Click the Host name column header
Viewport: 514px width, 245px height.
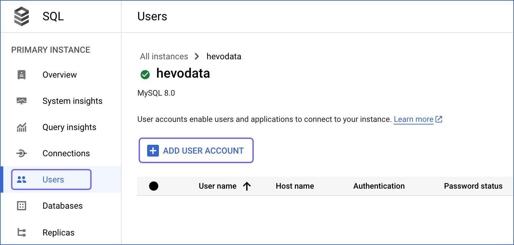295,186
